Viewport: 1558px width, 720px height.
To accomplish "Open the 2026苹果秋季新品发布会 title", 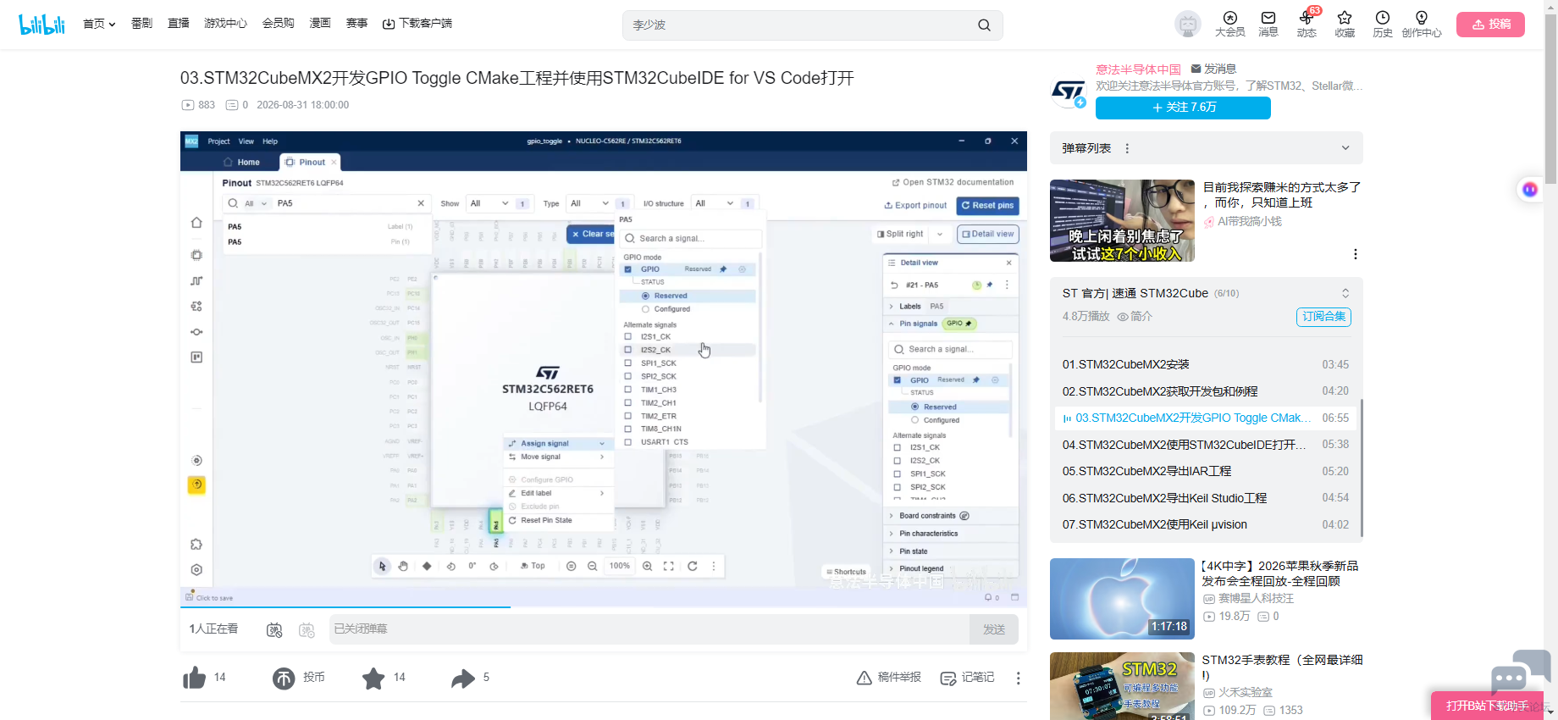I will [x=1280, y=573].
